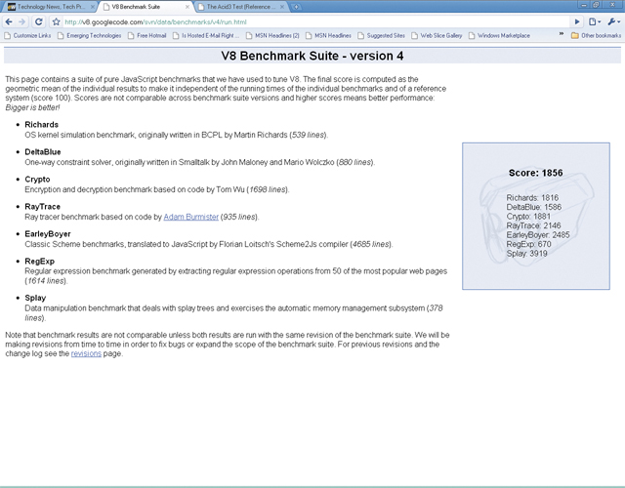Close the Technology News tab
This screenshot has height=488, width=625.
pyautogui.click(x=93, y=7)
